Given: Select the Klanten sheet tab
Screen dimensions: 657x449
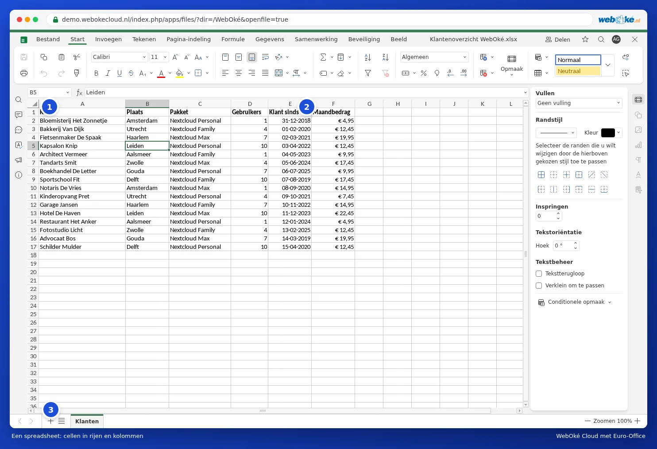Looking at the screenshot, I should click(x=87, y=421).
